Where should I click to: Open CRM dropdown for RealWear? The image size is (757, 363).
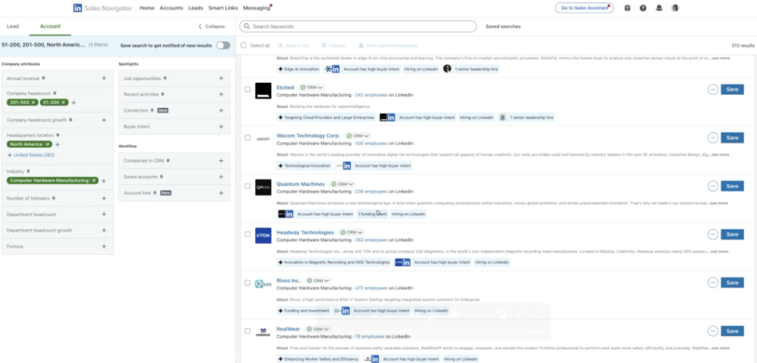pos(317,329)
